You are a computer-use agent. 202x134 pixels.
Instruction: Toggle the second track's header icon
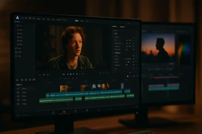(x=18, y=92)
